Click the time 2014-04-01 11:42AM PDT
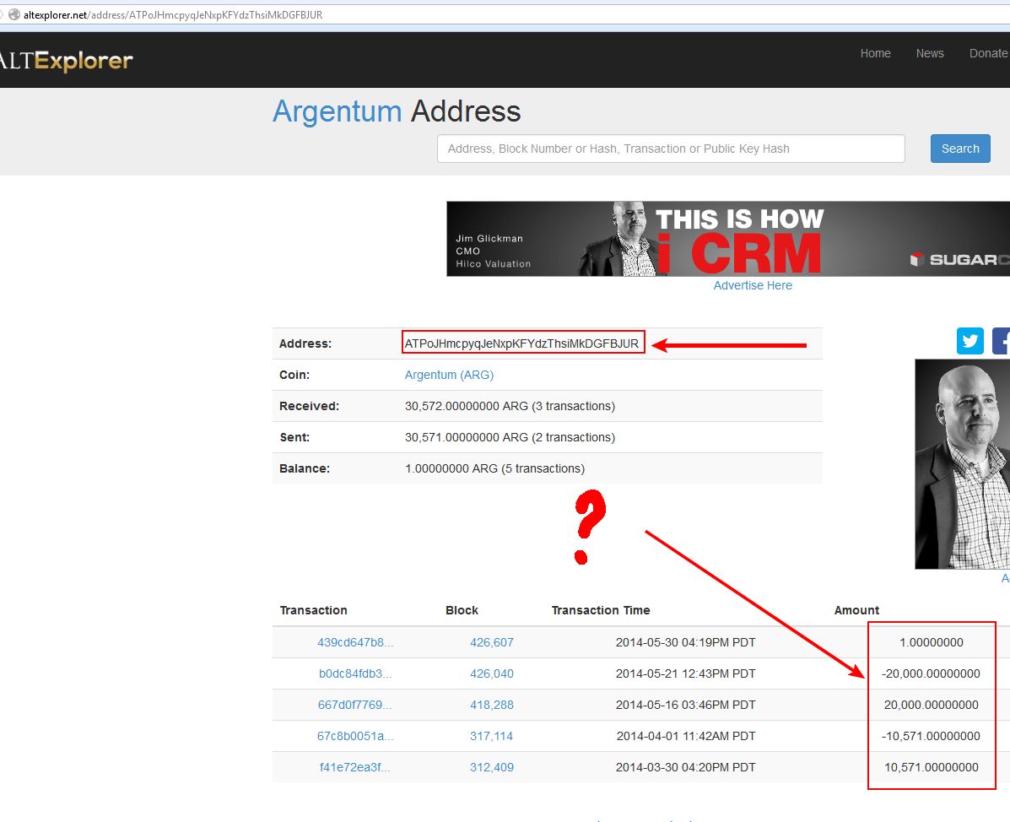 coord(685,736)
